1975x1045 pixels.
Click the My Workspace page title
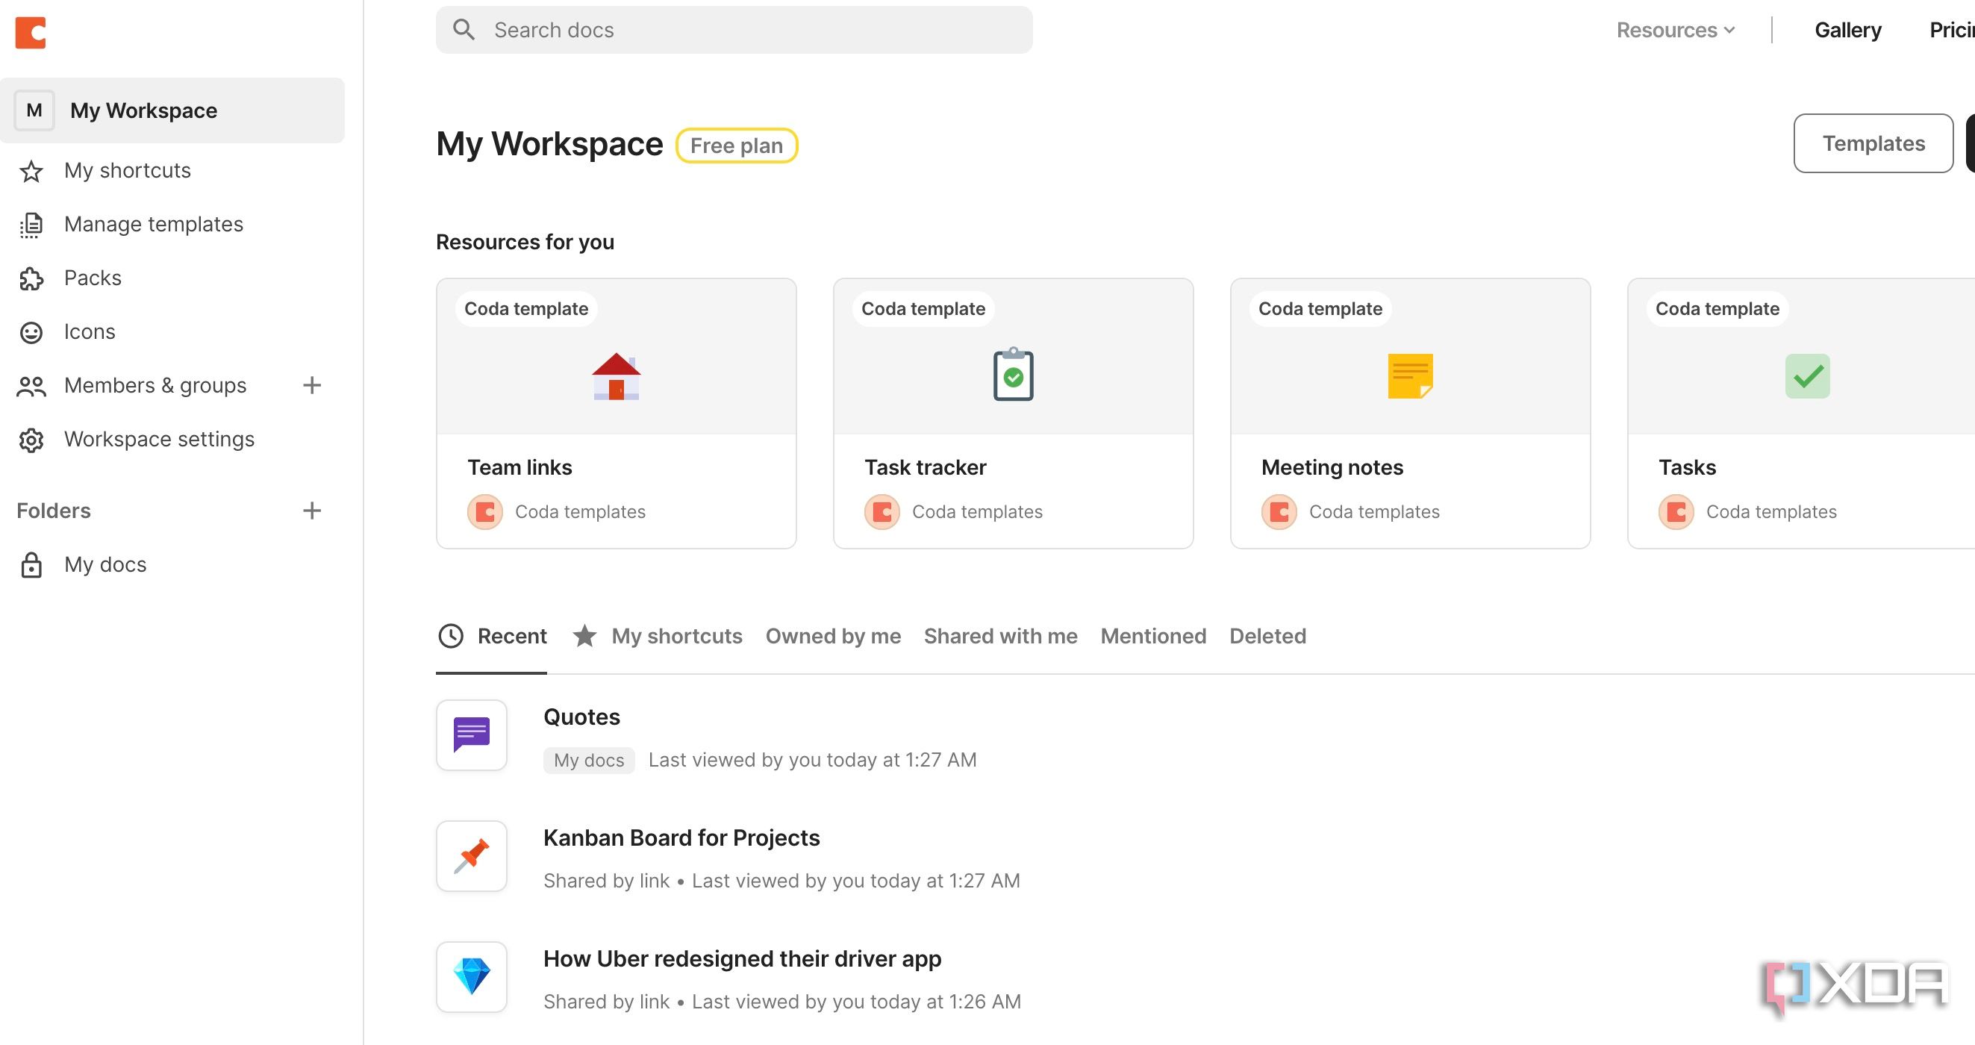(x=549, y=144)
